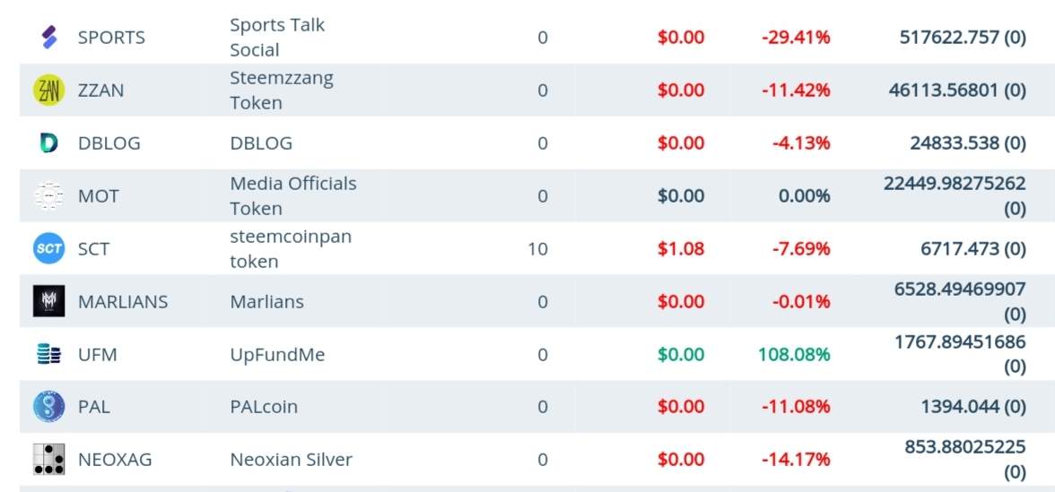Select the UFM 108.08% change value
The height and width of the screenshot is (492, 1055).
coord(794,354)
